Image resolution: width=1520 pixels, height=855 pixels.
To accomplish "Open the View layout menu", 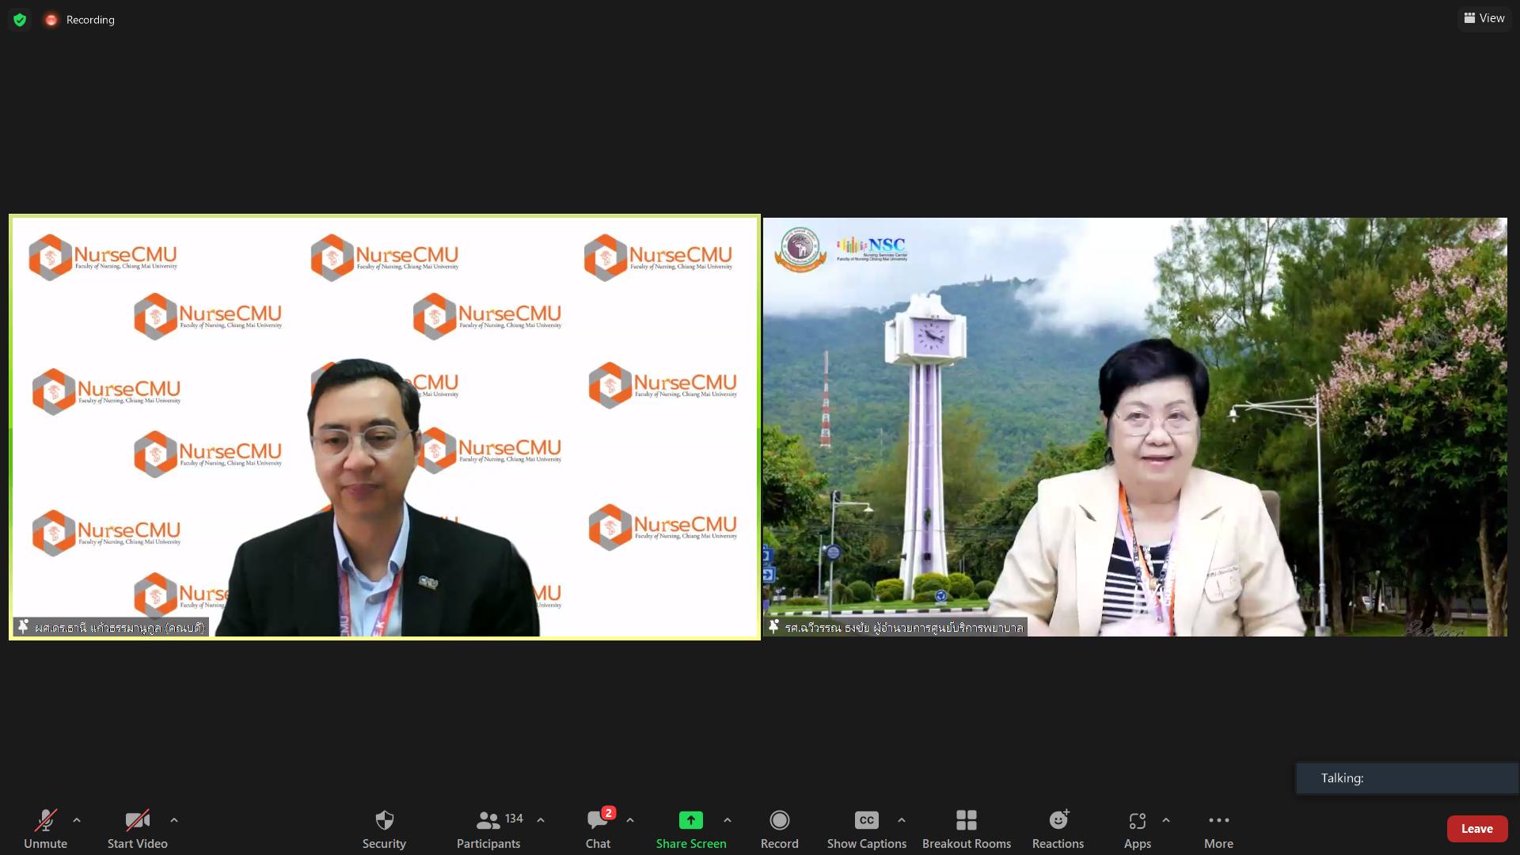I will tap(1484, 18).
